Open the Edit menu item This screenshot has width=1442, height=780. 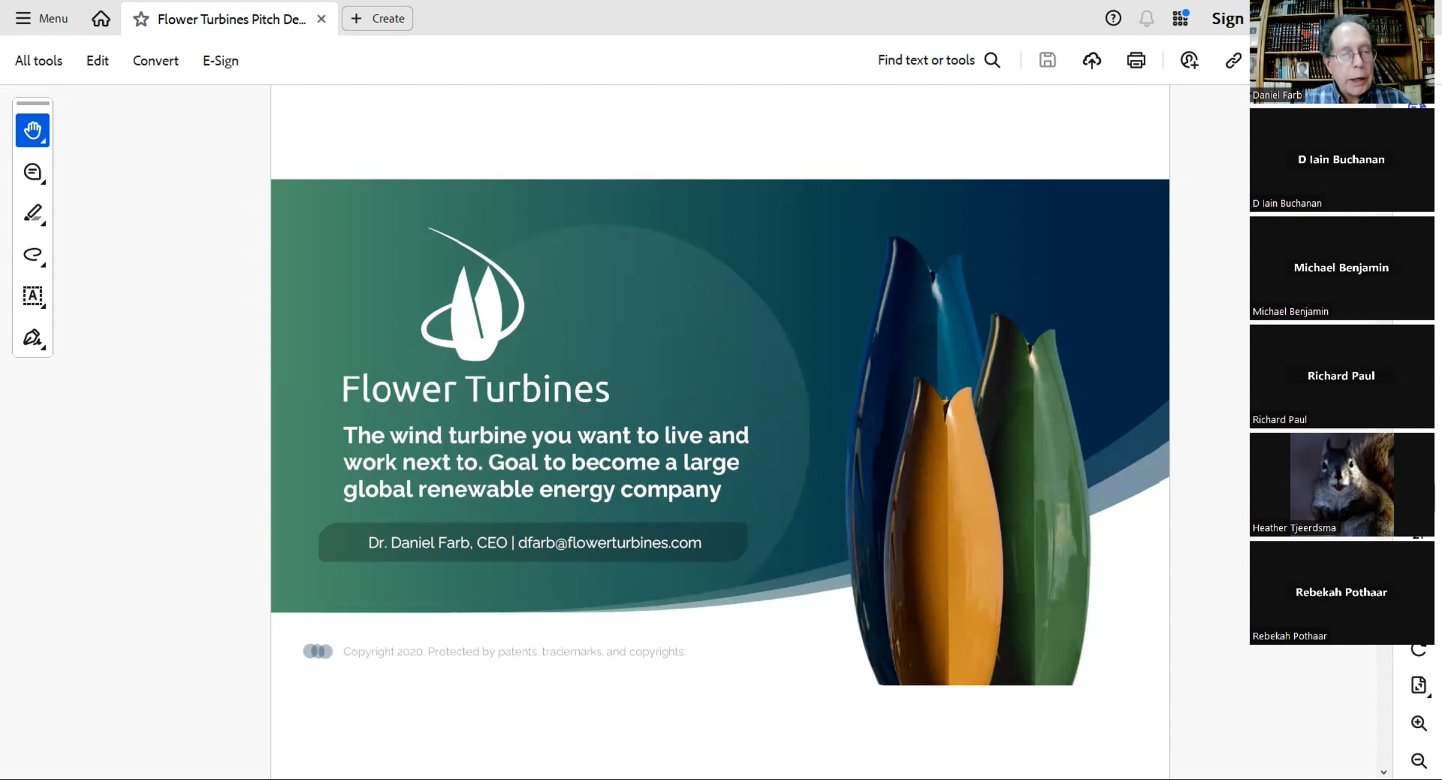click(97, 61)
